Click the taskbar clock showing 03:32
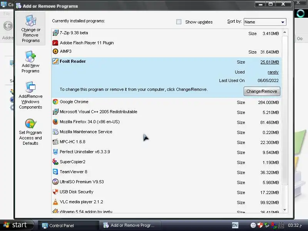Screen dimensions: 308x231 pos(295,225)
